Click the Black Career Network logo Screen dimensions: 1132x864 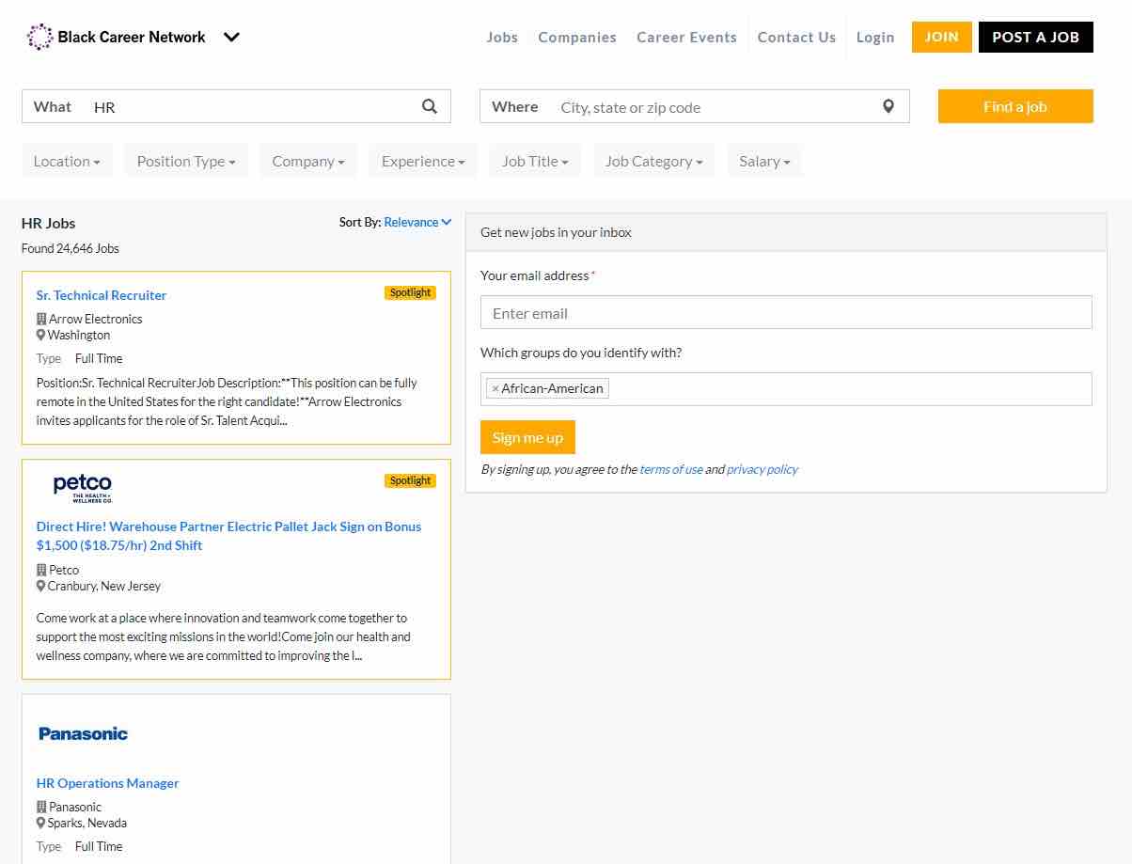[x=116, y=38]
